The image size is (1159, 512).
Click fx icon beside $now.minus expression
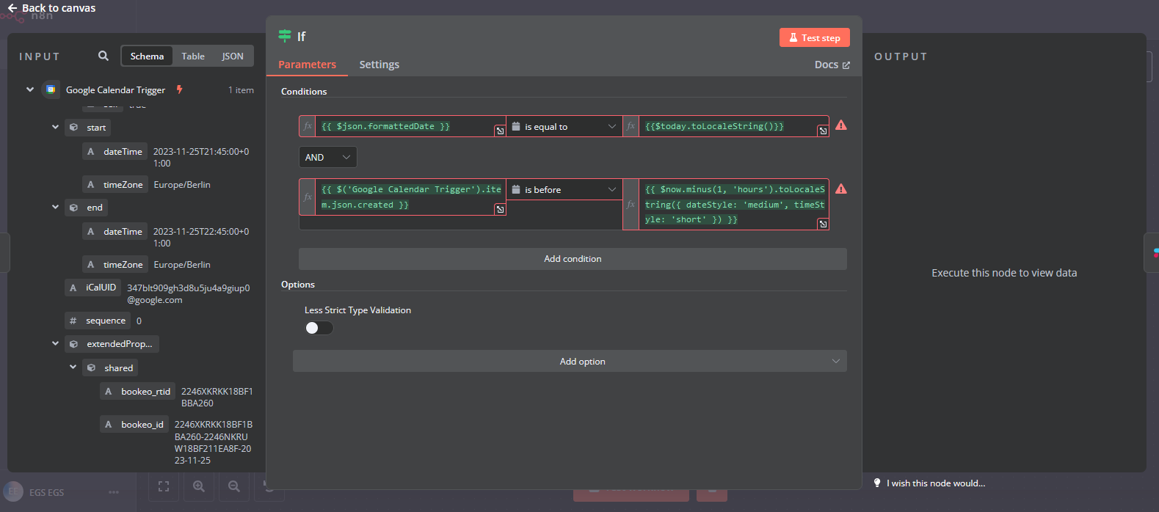(631, 204)
